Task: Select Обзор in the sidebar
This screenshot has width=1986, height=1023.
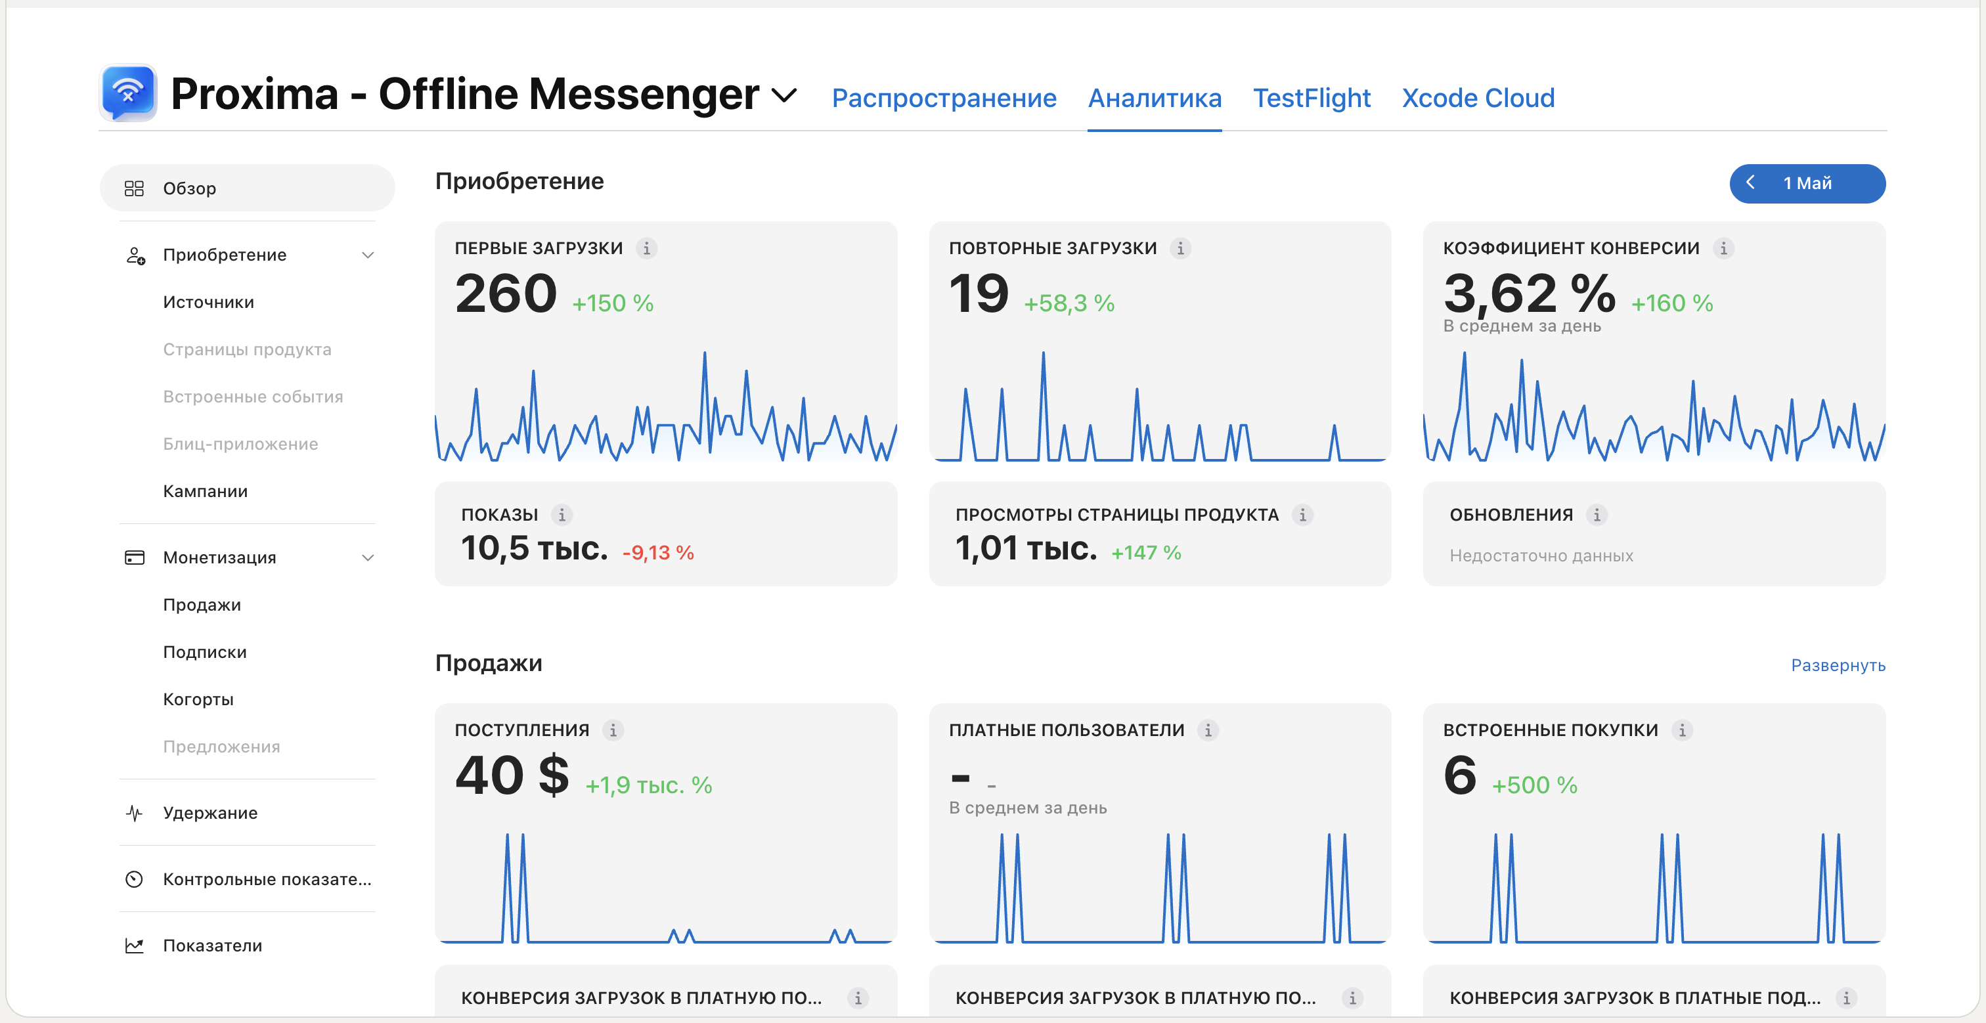Action: click(x=247, y=188)
